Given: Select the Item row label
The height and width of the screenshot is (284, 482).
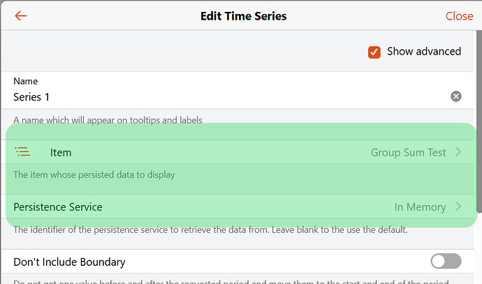Looking at the screenshot, I should point(61,152).
